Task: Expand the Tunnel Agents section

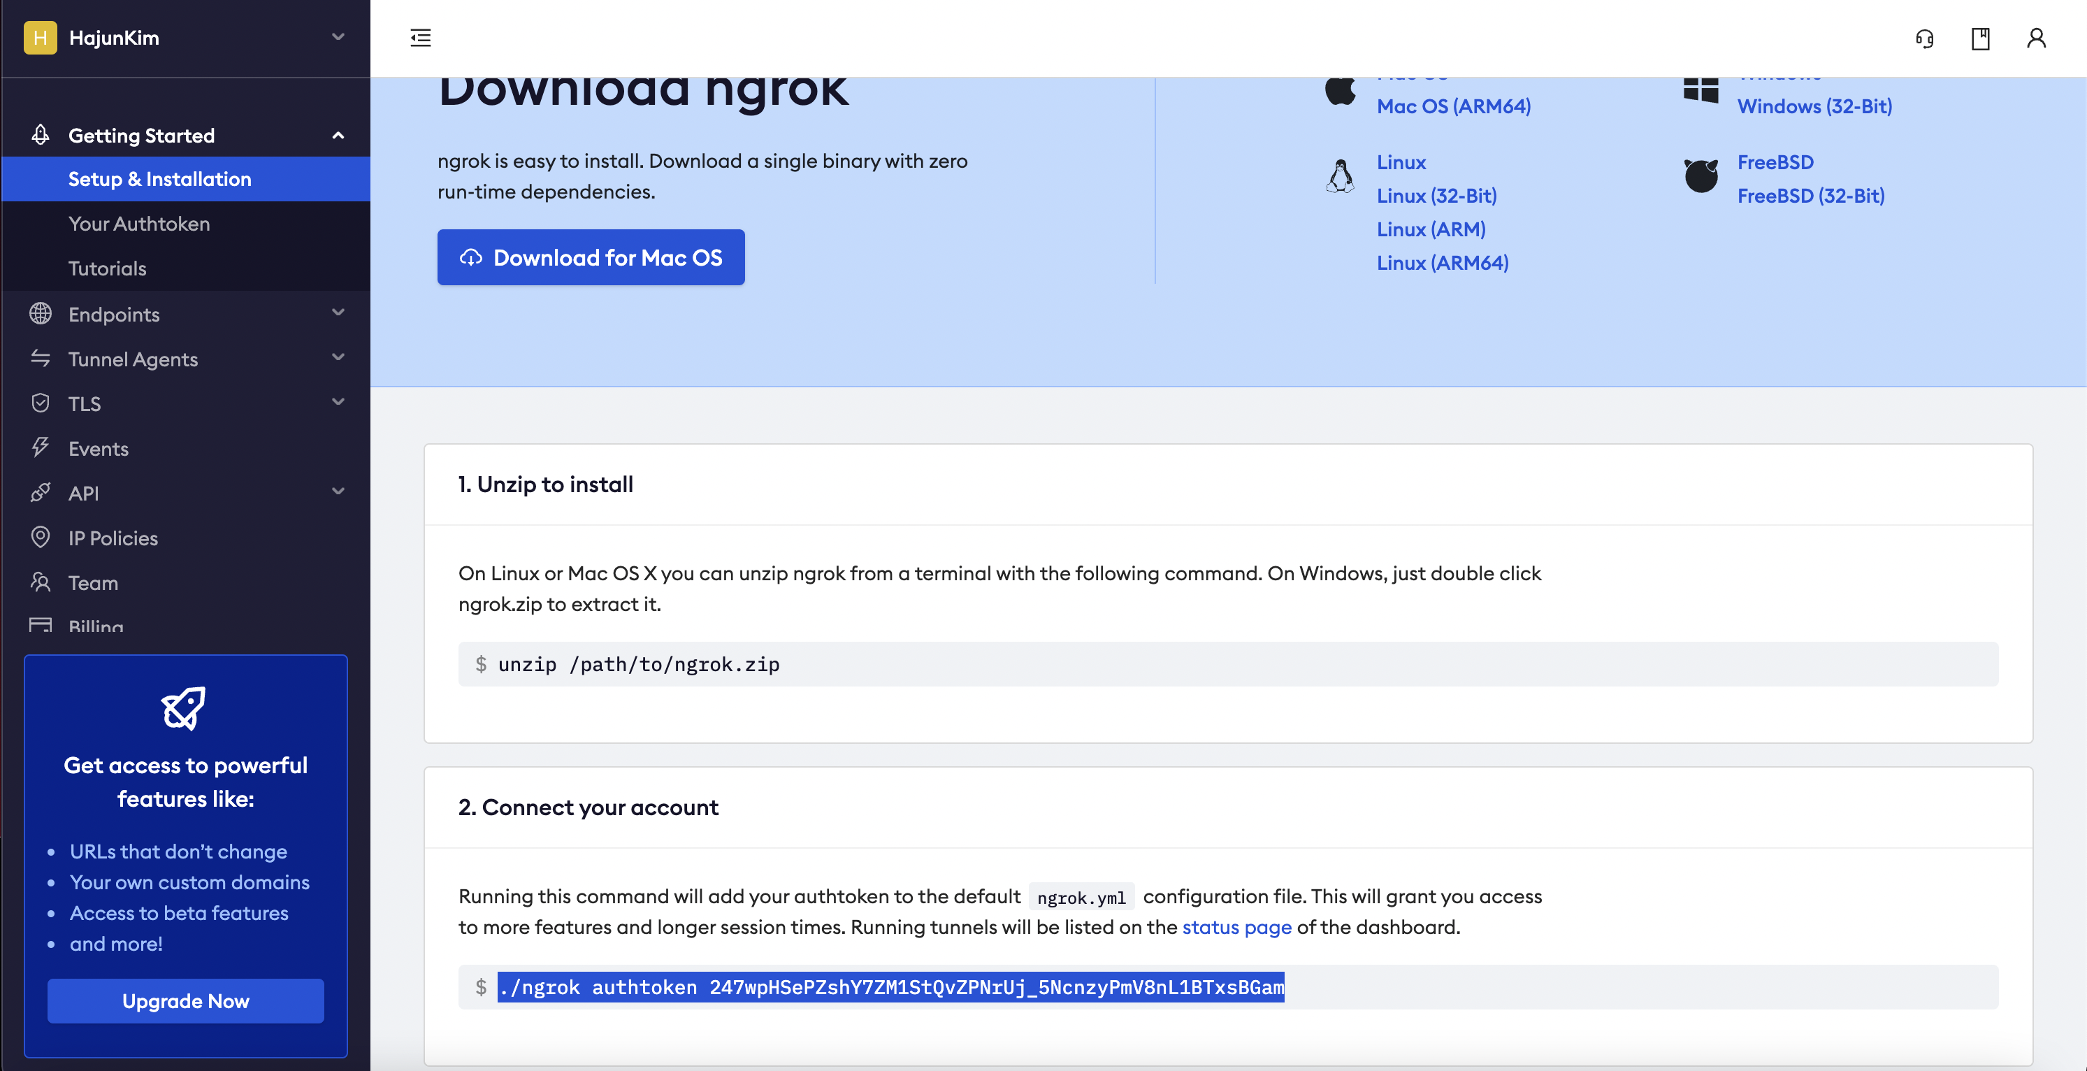Action: 338,358
